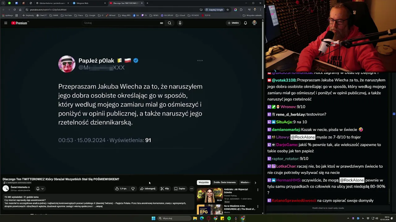Click the Udostępnij share button
This screenshot has width=396, height=222.
click(x=148, y=188)
